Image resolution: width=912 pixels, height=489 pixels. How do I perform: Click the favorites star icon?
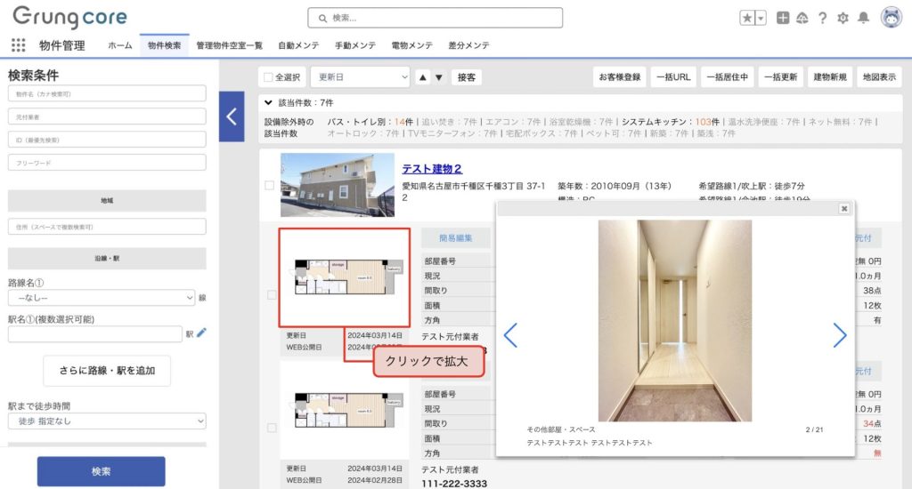tap(747, 18)
